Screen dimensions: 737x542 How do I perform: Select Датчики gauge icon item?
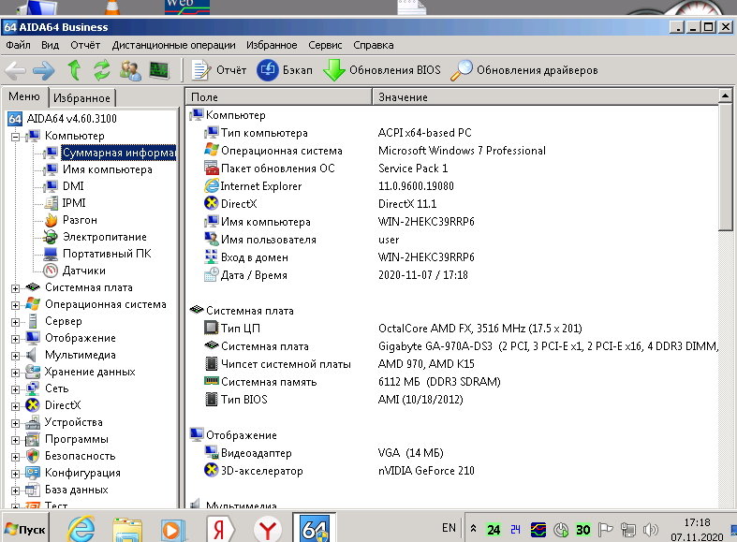pos(51,271)
